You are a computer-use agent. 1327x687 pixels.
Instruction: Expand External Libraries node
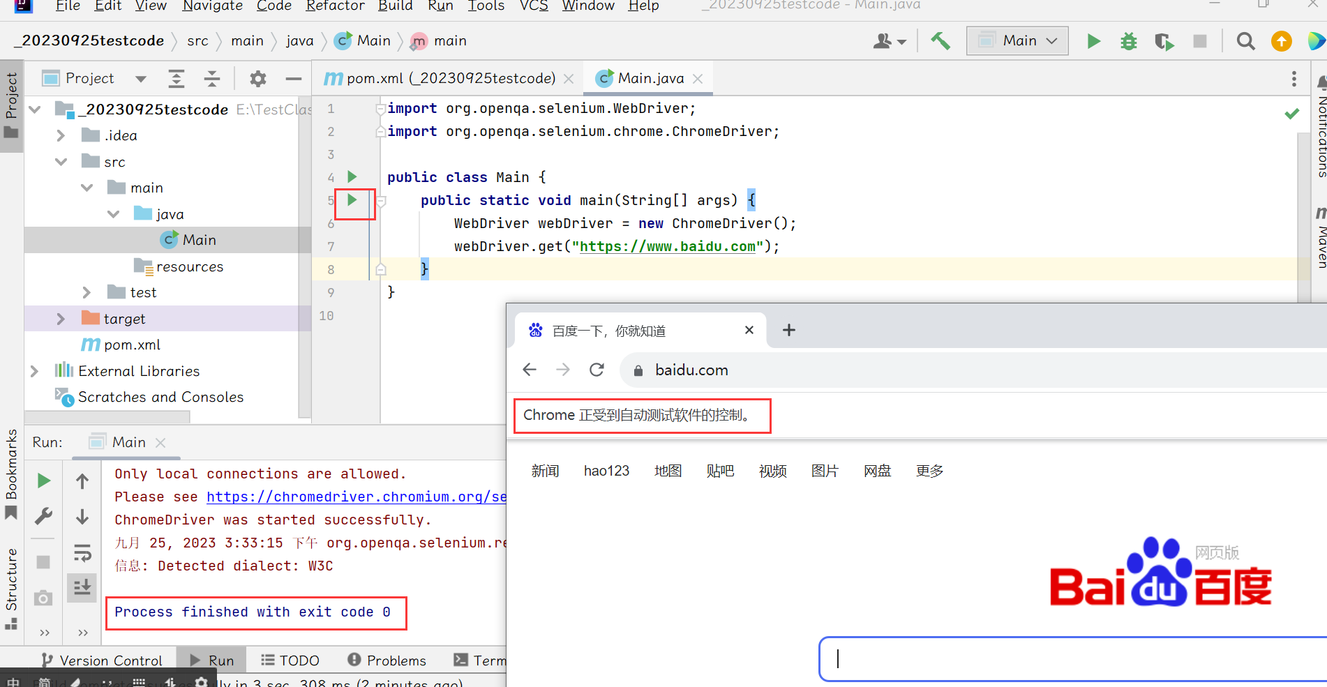point(34,371)
